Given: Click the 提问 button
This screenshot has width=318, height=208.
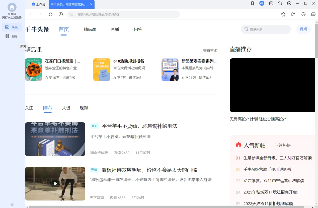Looking at the screenshot, I should tap(303, 29).
